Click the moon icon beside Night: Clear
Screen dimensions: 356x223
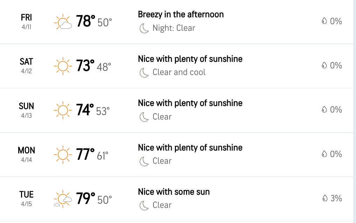coord(144,29)
